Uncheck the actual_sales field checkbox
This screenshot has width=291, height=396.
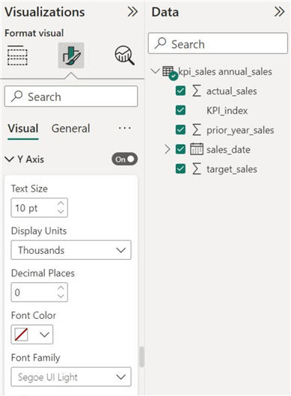[180, 91]
